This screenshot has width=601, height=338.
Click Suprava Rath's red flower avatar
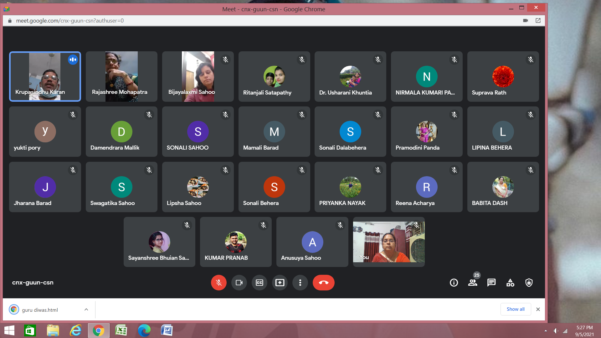click(503, 76)
